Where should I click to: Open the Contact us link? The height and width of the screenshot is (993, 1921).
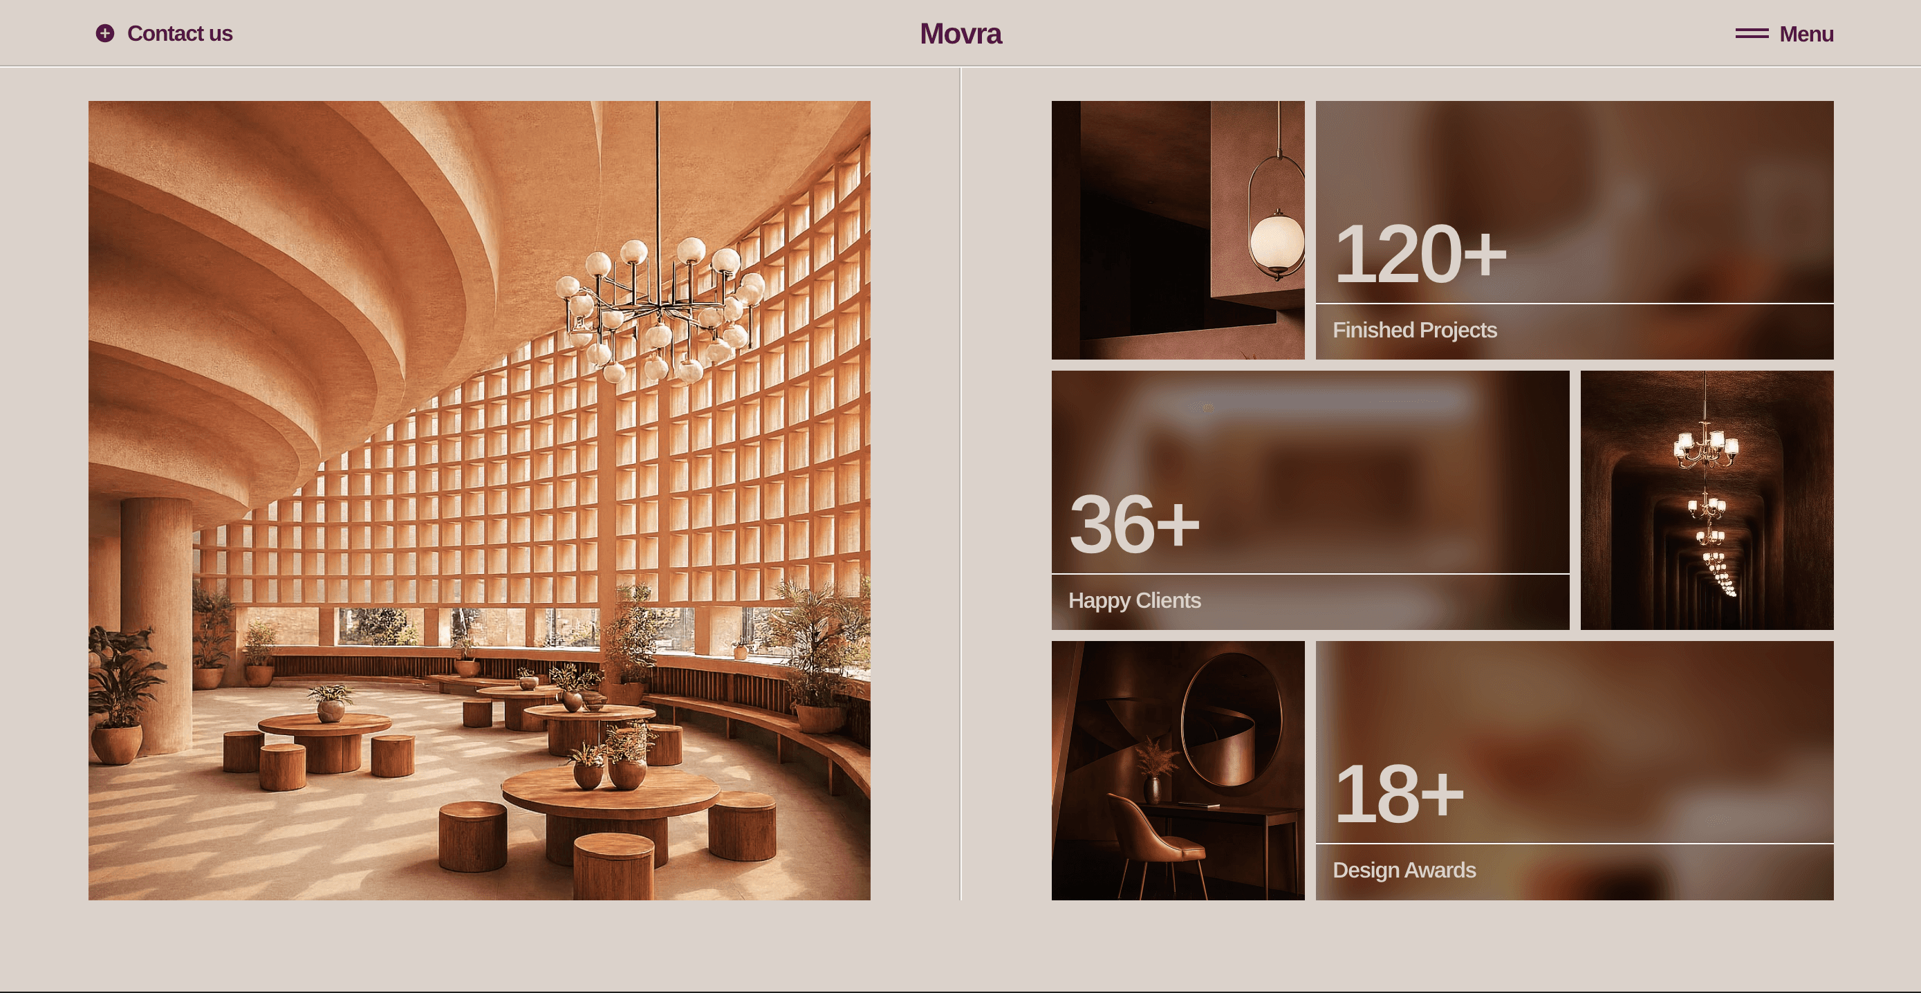(x=179, y=34)
